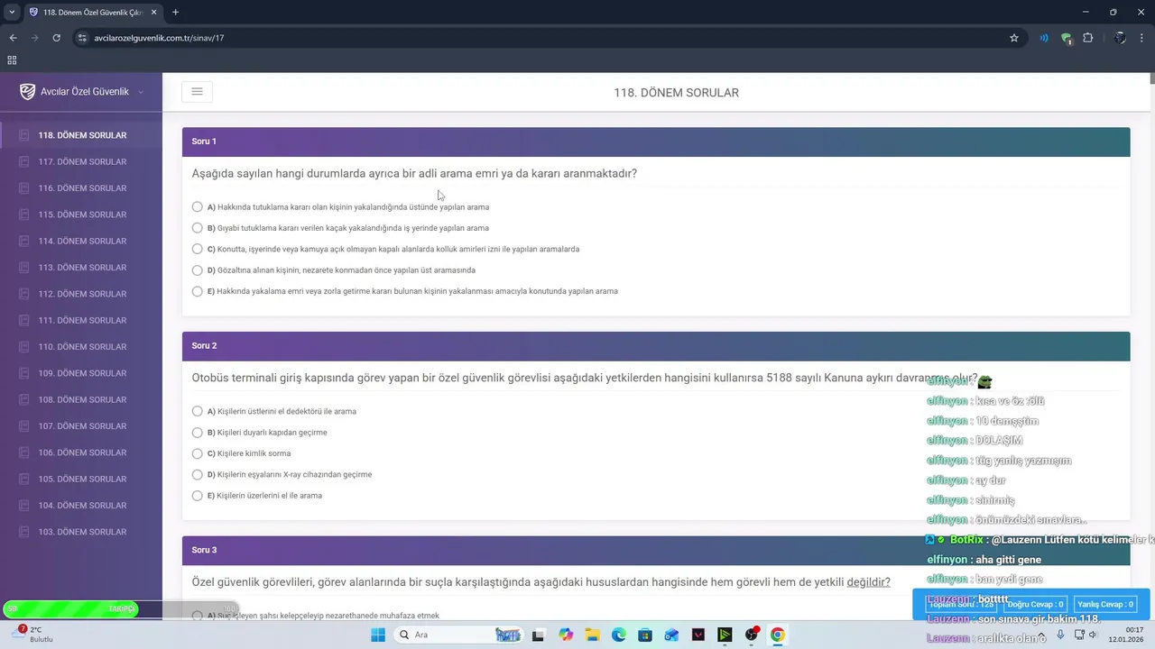1155x649 pixels.
Task: Select answer B for Soru 1
Action: click(x=198, y=228)
